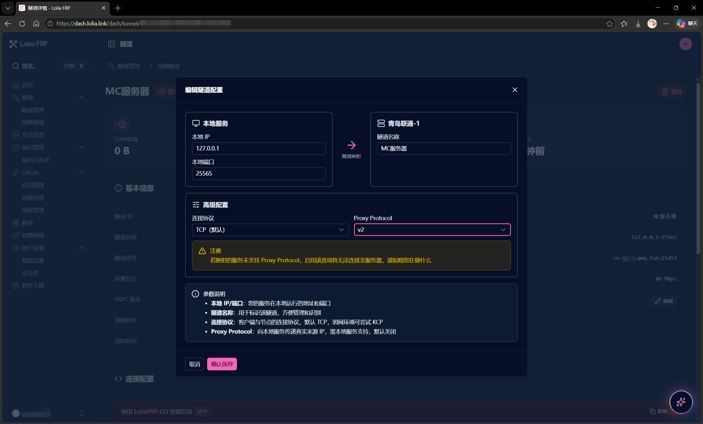Open 安全性 sidebar item
703x424 pixels.
point(30,273)
